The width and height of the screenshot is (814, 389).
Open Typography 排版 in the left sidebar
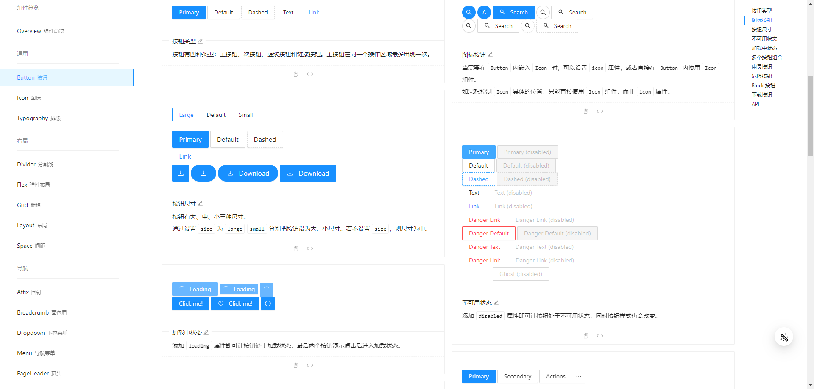39,119
